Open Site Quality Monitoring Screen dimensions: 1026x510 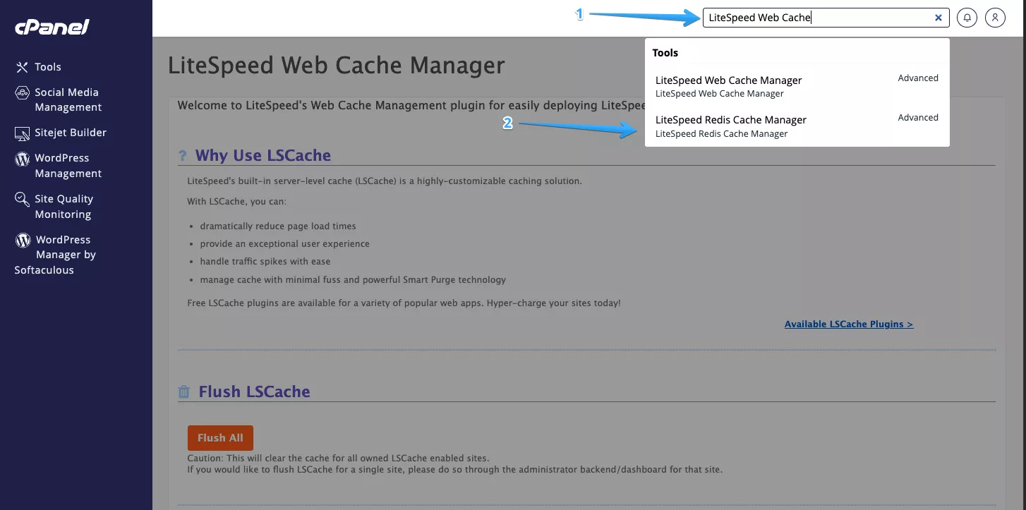coord(23,198)
